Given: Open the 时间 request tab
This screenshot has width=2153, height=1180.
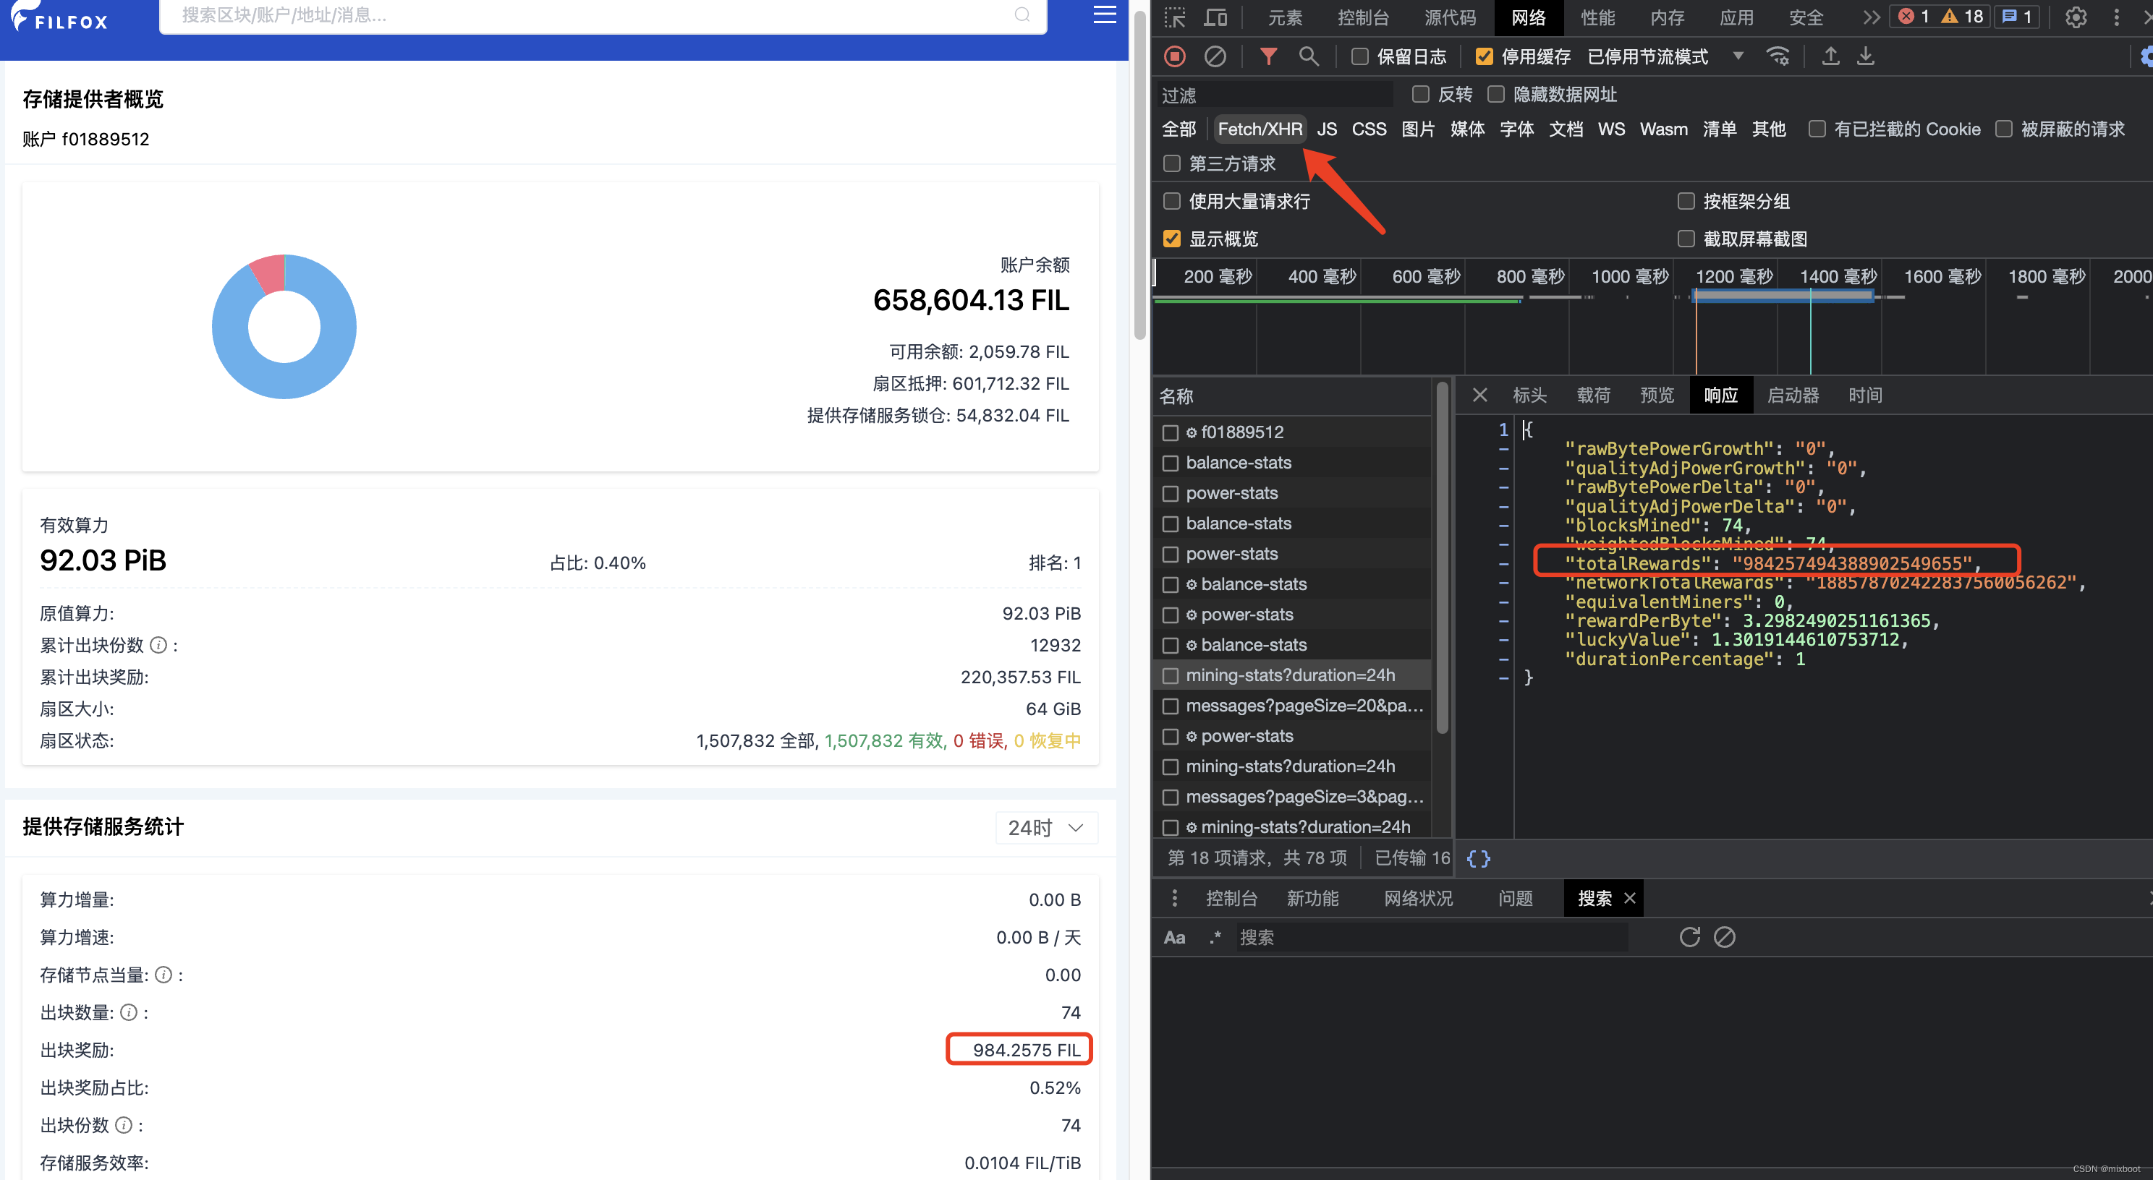Looking at the screenshot, I should pyautogui.click(x=1864, y=395).
